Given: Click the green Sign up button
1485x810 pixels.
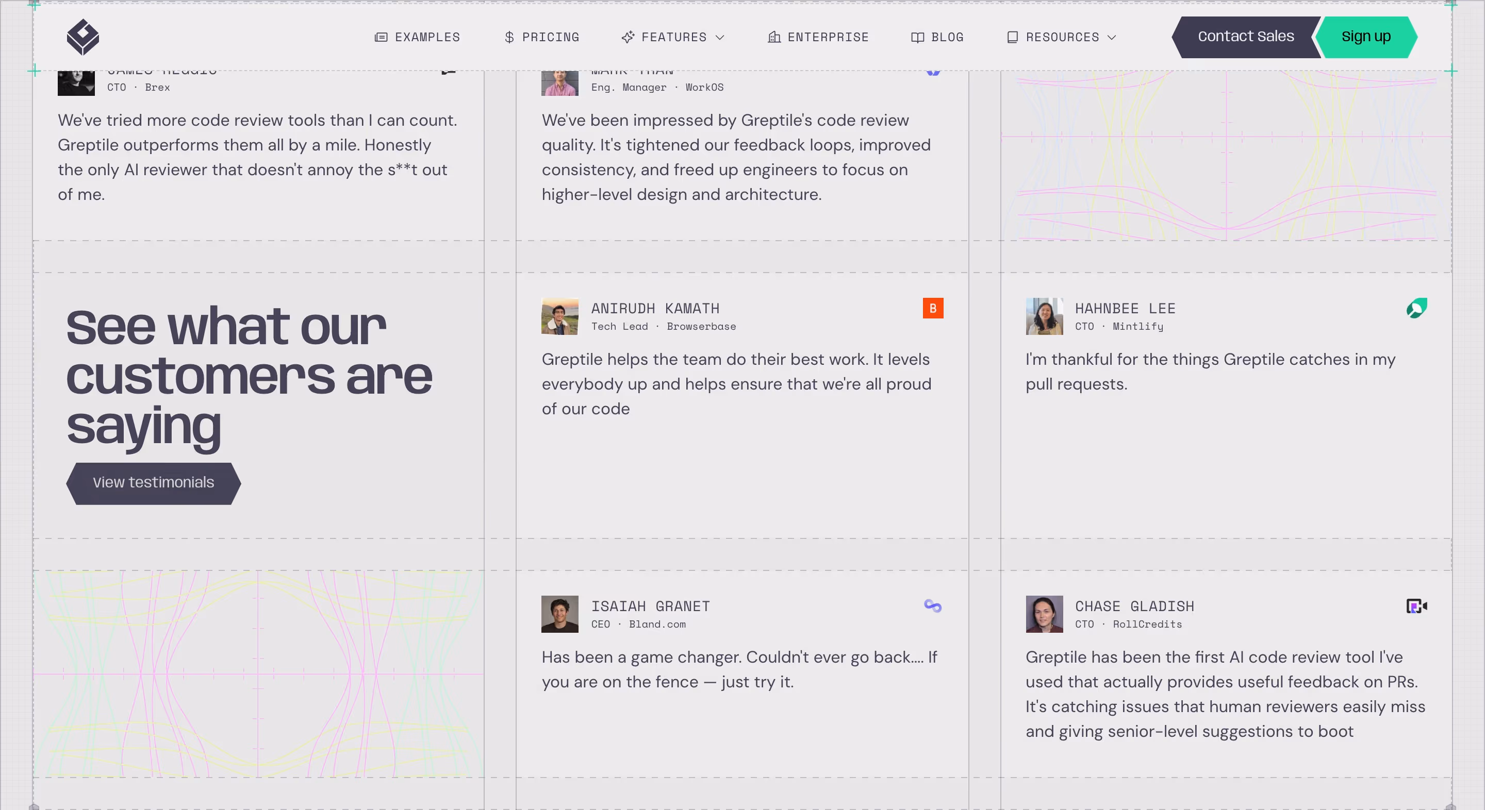Looking at the screenshot, I should 1366,37.
